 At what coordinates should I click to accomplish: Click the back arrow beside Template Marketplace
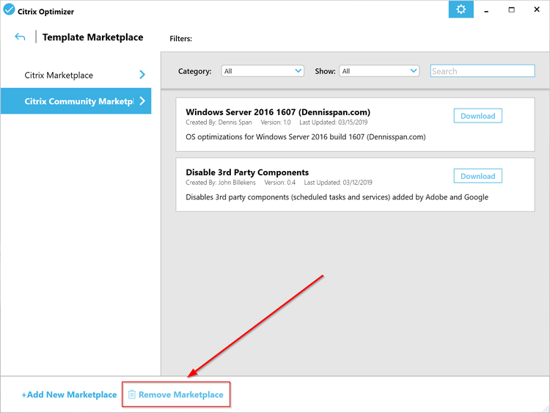20,37
